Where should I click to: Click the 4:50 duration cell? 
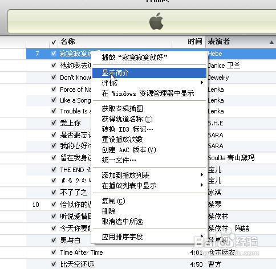(x=196, y=264)
